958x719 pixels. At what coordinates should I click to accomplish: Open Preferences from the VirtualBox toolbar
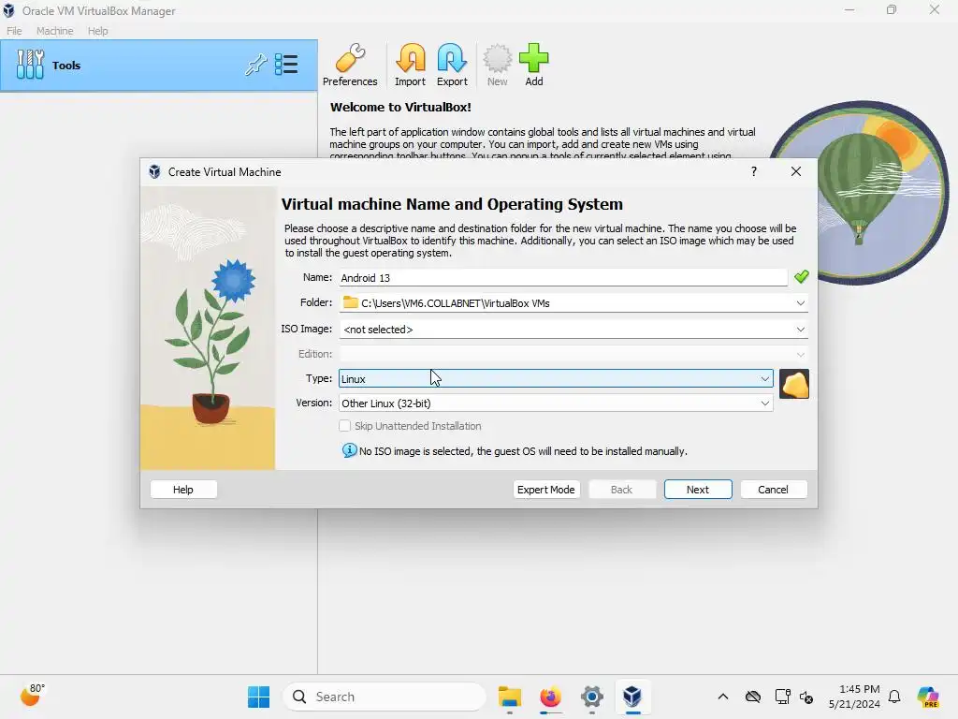pos(350,66)
